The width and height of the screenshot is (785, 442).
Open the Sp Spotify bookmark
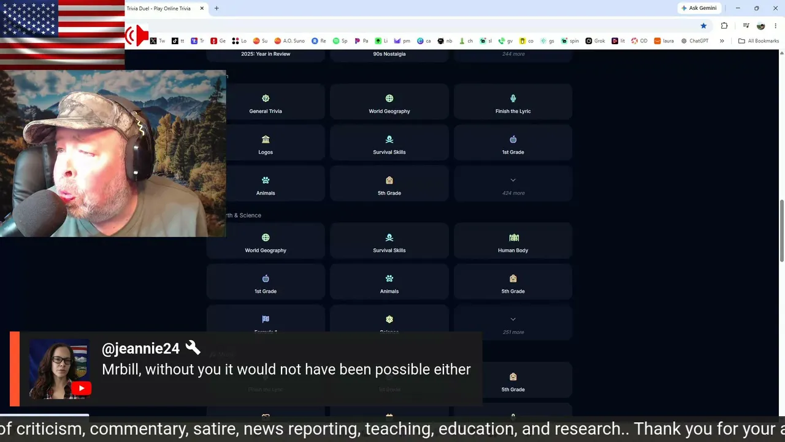(x=340, y=41)
